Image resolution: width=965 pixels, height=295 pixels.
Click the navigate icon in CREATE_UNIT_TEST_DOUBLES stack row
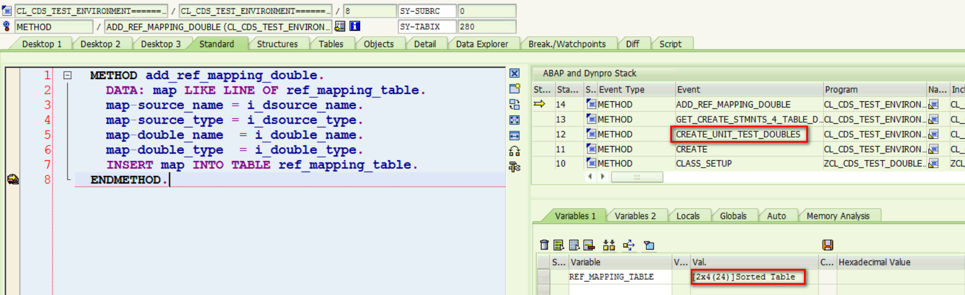(933, 134)
